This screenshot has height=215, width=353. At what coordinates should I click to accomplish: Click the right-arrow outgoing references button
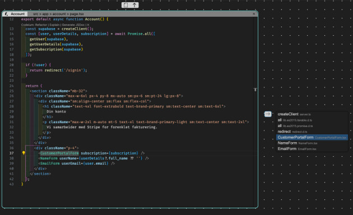[268, 114]
